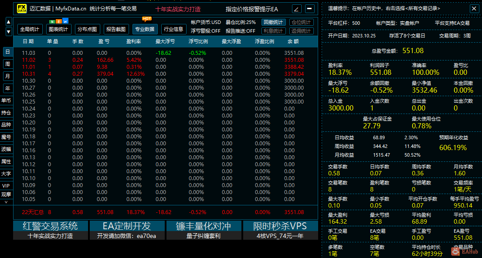Screen dimensions: 482x258
Task: Expand the sidebar chevron below 观摩
Action: point(6,202)
